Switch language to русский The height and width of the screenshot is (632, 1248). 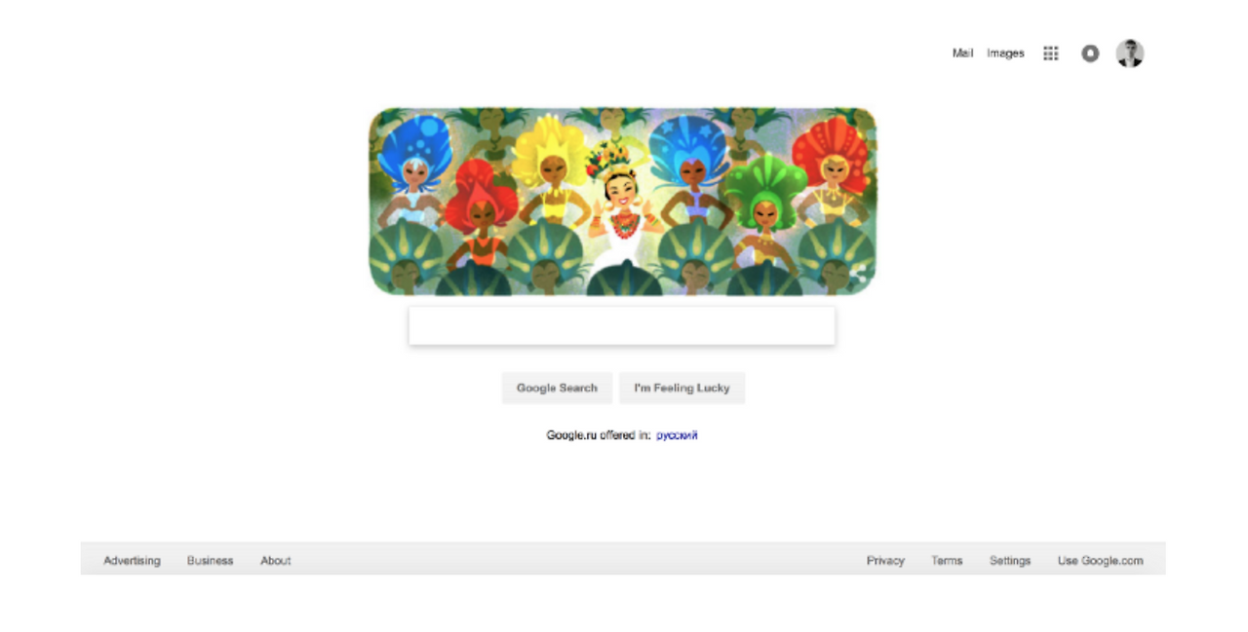pos(677,435)
